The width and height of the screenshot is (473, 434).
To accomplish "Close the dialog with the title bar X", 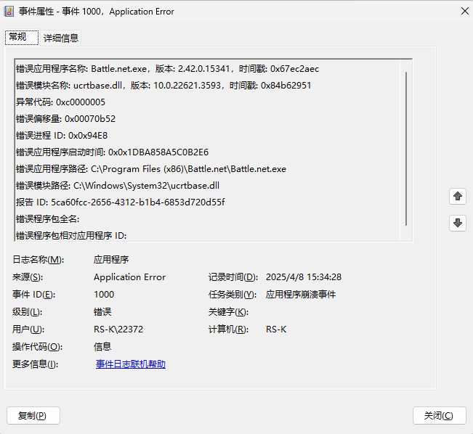I will click(464, 11).
